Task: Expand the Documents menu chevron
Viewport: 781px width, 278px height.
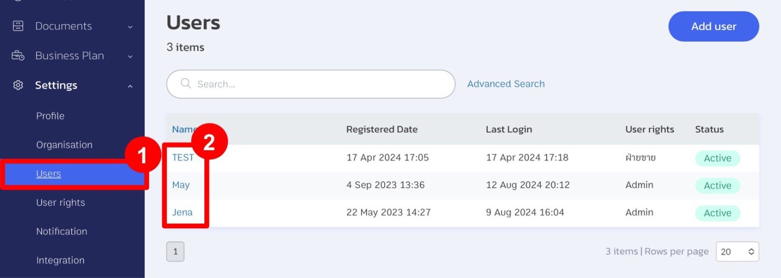Action: coord(130,27)
